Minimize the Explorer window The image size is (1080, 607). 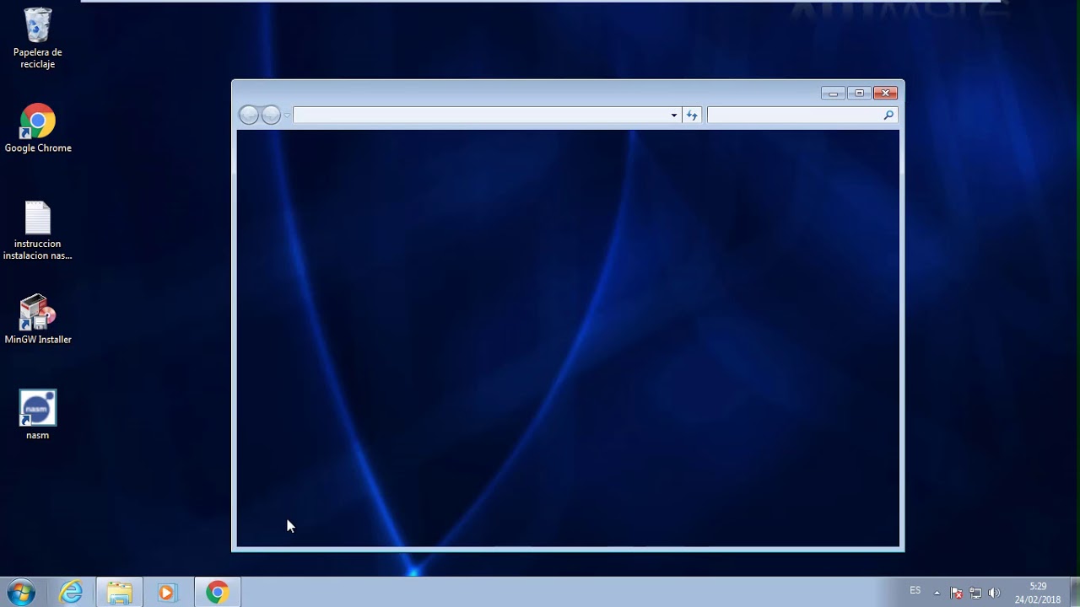(833, 93)
